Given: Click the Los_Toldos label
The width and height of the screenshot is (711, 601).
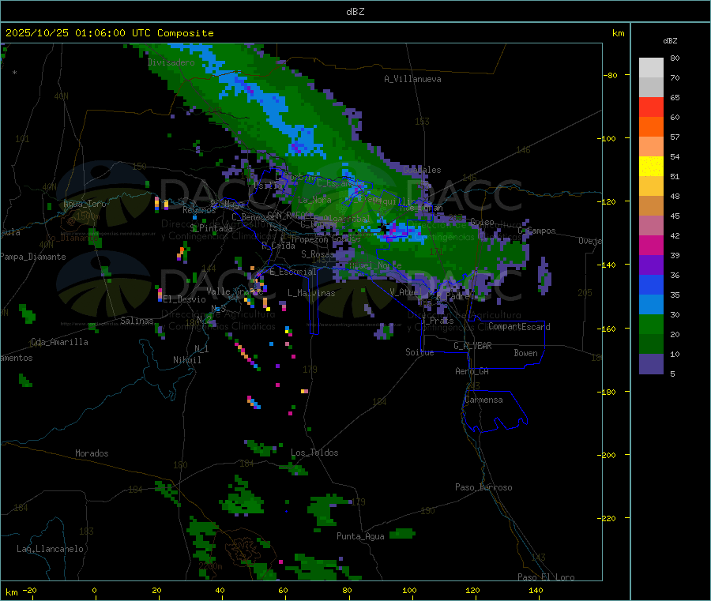Looking at the screenshot, I should point(314,453).
